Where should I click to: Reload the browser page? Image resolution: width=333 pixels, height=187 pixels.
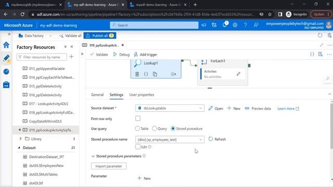tap(22, 14)
